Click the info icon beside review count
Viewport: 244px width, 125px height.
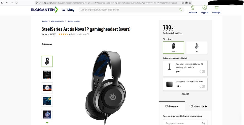tap(88, 34)
